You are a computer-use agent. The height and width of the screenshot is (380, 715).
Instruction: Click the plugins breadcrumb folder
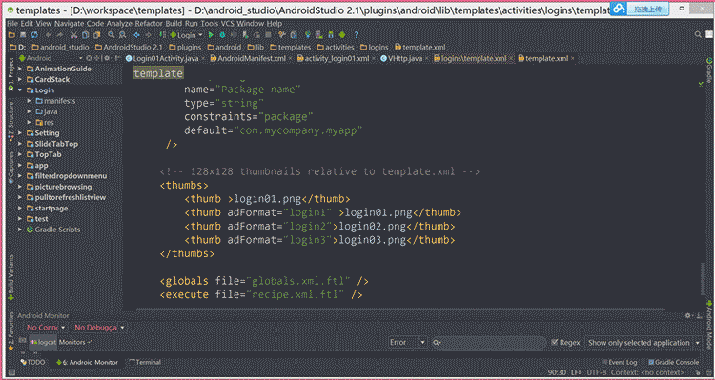pyautogui.click(x=185, y=47)
